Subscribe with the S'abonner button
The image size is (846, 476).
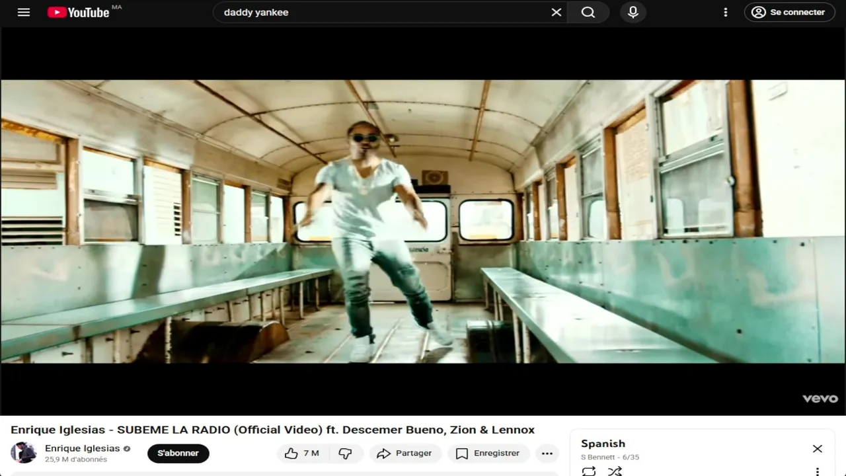[178, 453]
